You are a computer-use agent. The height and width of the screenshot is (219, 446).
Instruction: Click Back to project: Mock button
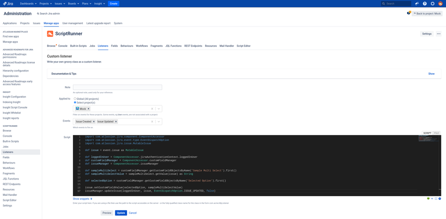[427, 13]
